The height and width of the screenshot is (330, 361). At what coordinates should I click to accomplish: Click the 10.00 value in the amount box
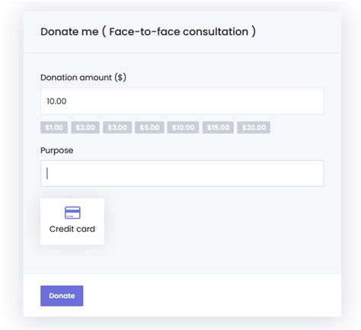pyautogui.click(x=56, y=101)
